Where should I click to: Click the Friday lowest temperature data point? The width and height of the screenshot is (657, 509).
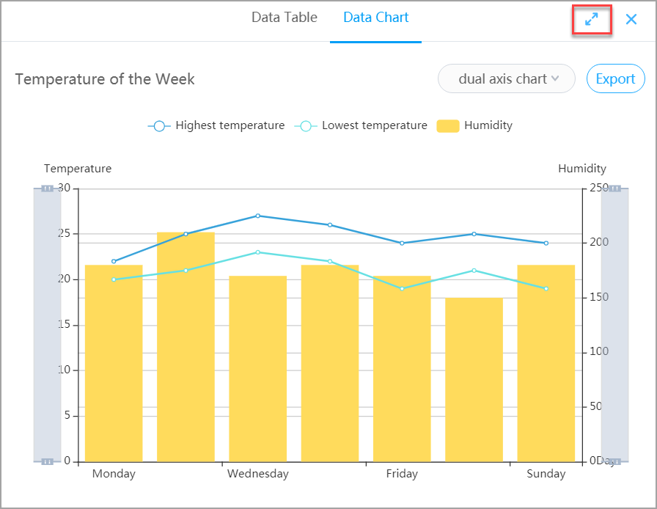pos(402,289)
